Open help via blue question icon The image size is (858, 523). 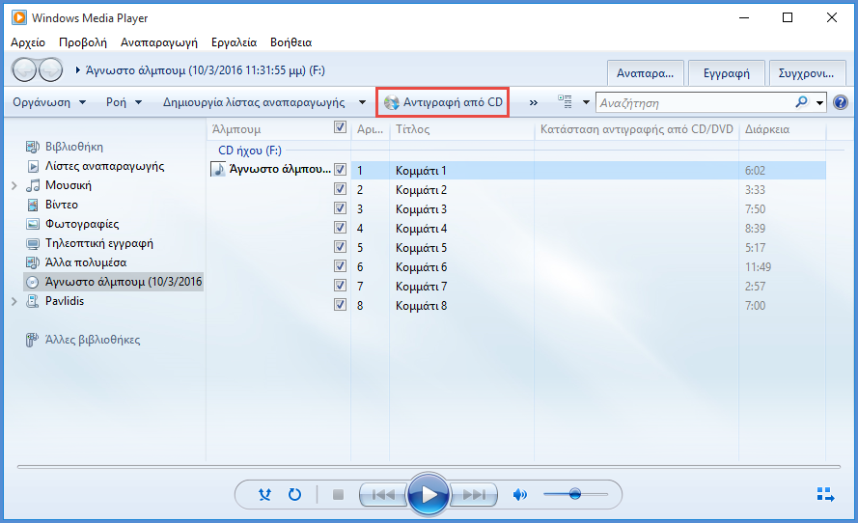(841, 102)
